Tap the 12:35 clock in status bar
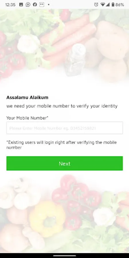Screen dimensions: 129x258 coord(10,5)
